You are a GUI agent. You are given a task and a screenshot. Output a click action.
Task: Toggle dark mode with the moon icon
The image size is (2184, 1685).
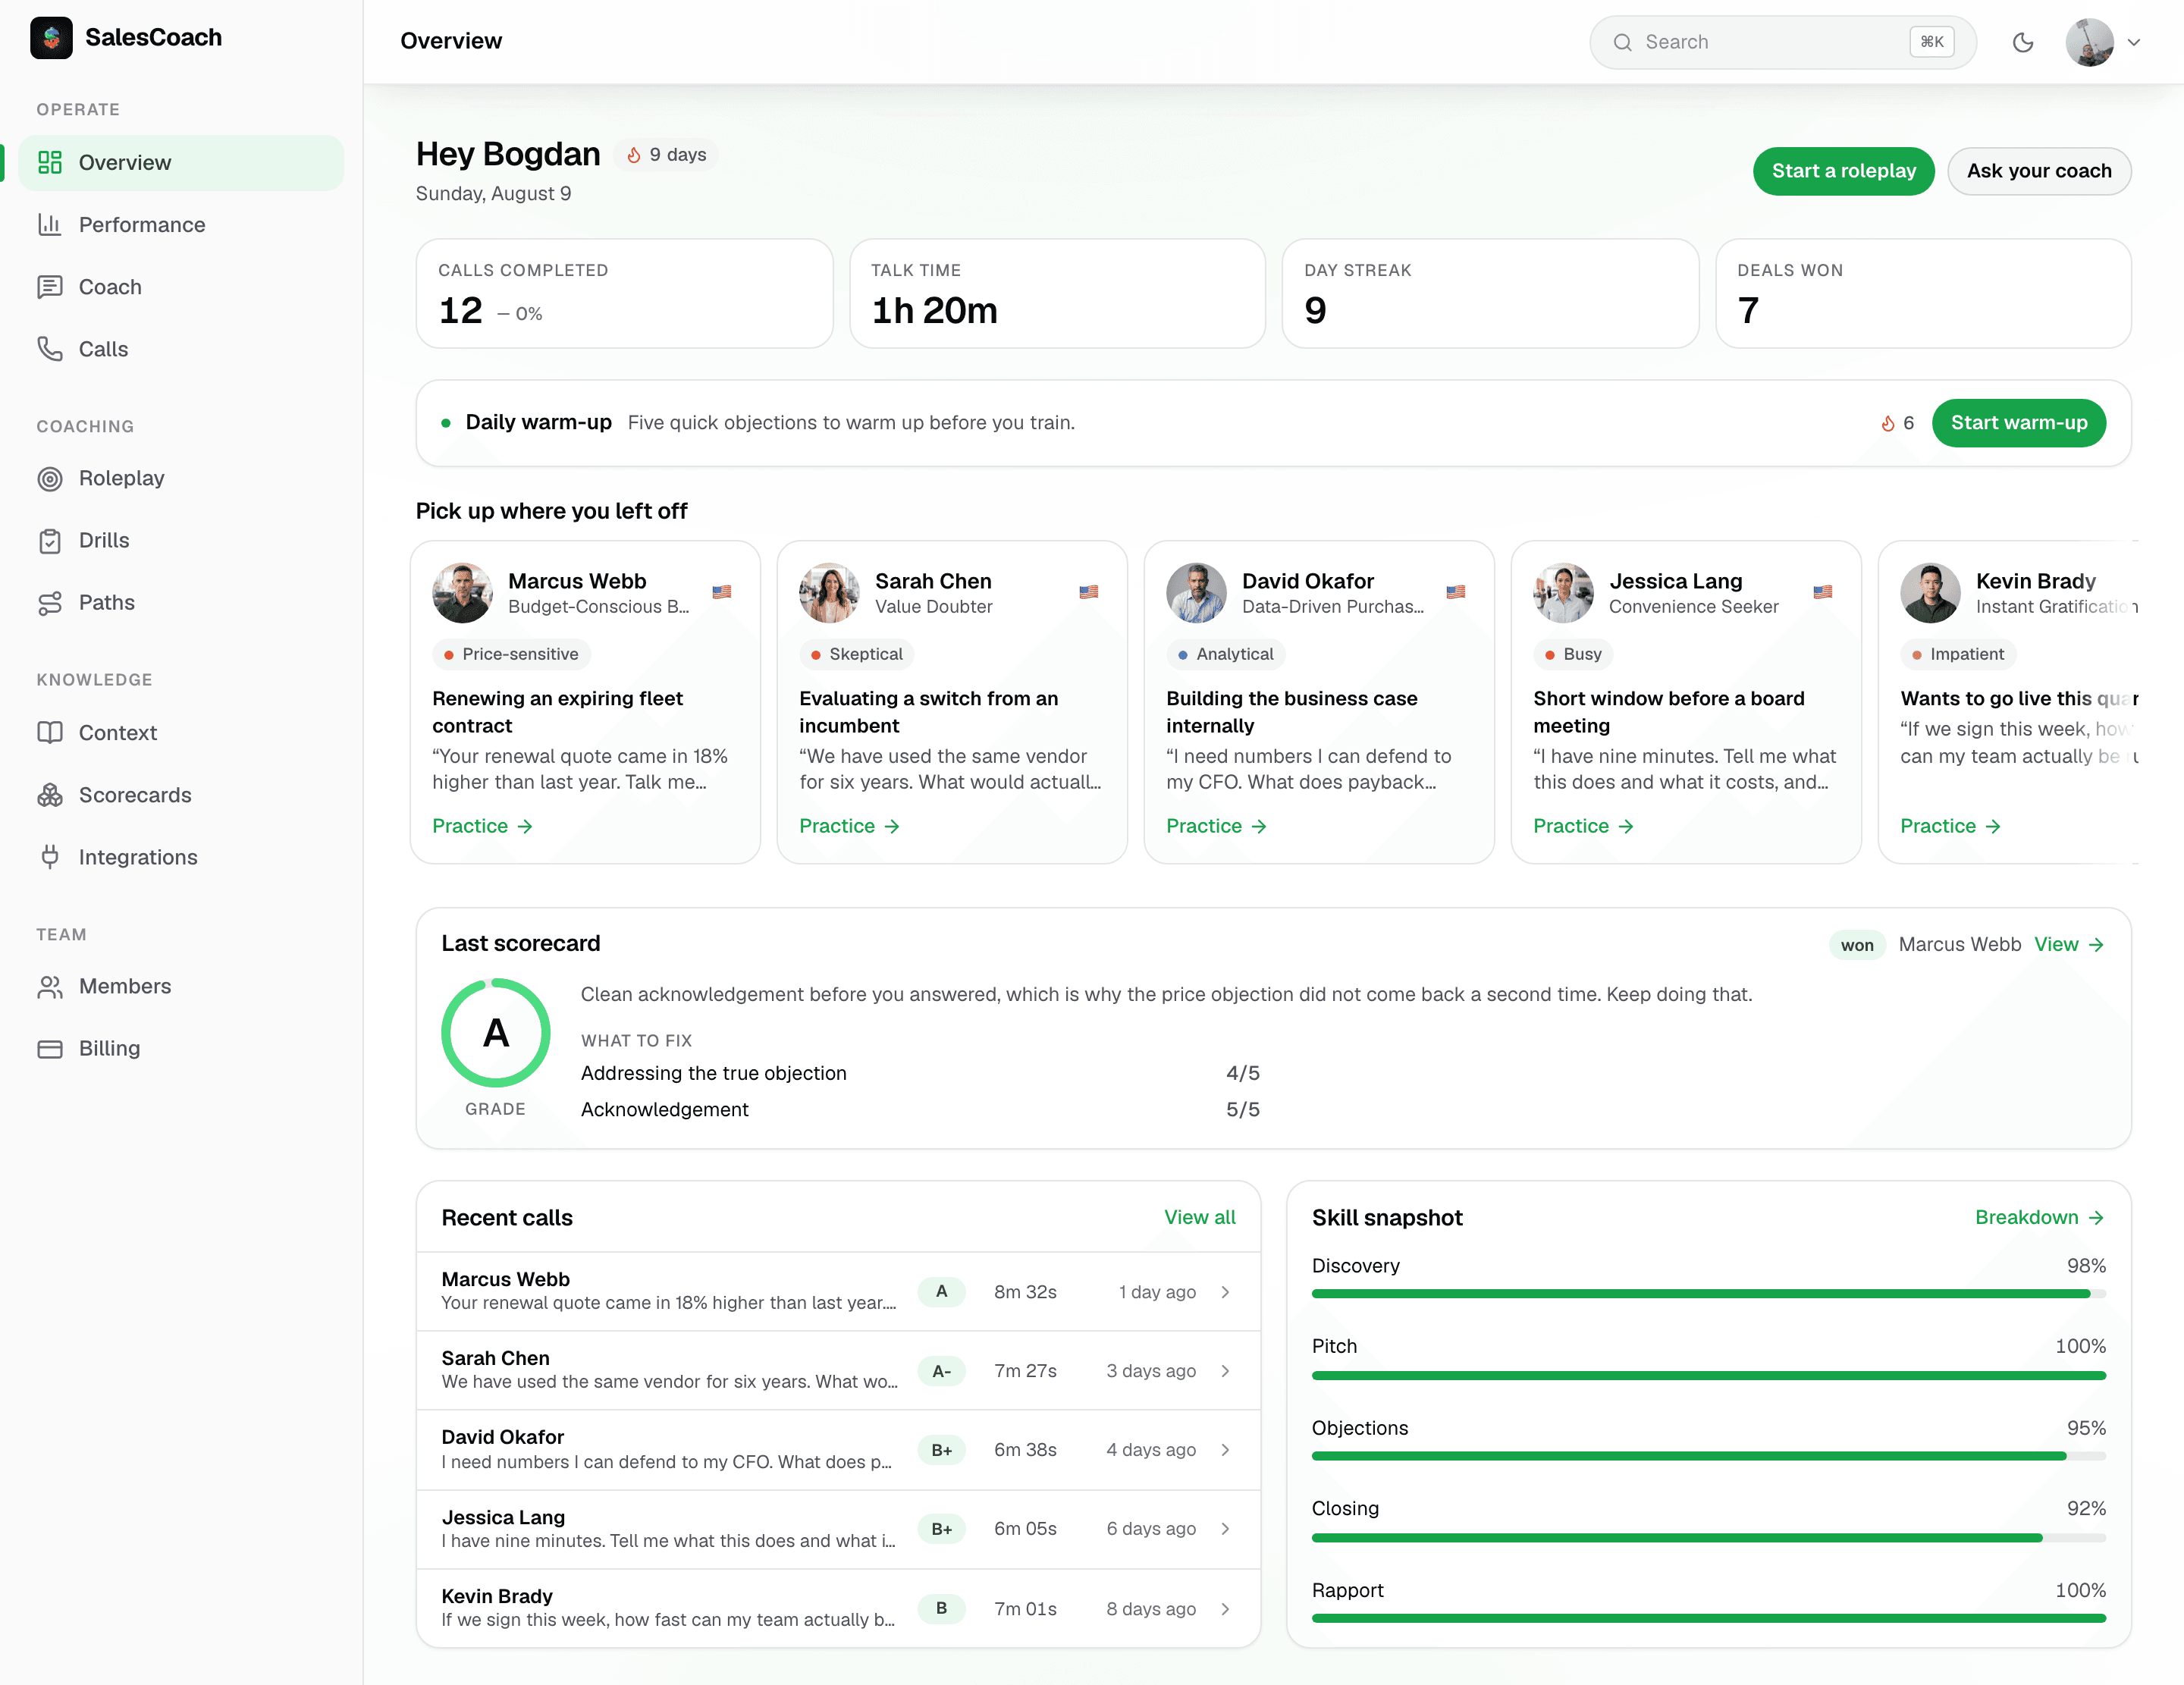(2023, 42)
